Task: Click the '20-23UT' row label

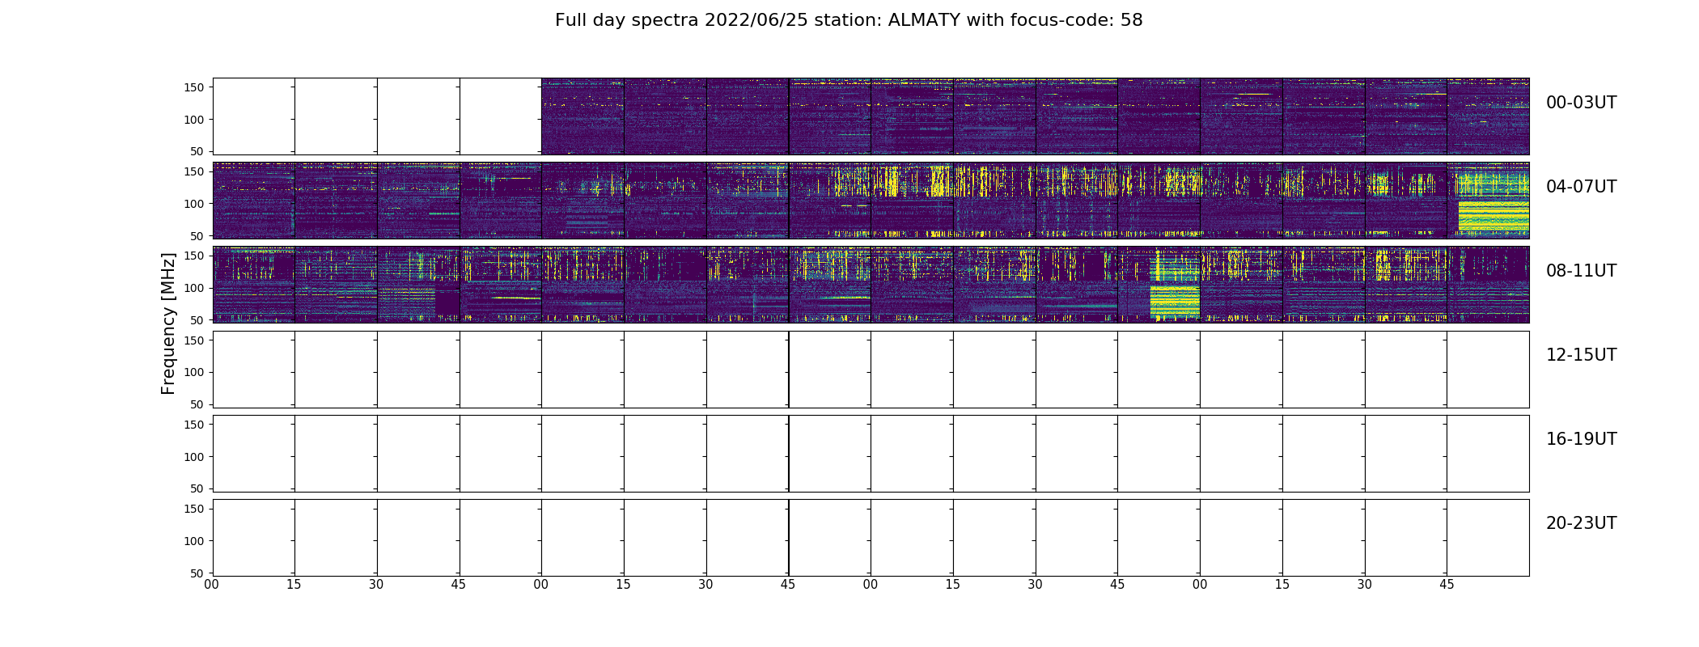Action: click(x=1581, y=523)
